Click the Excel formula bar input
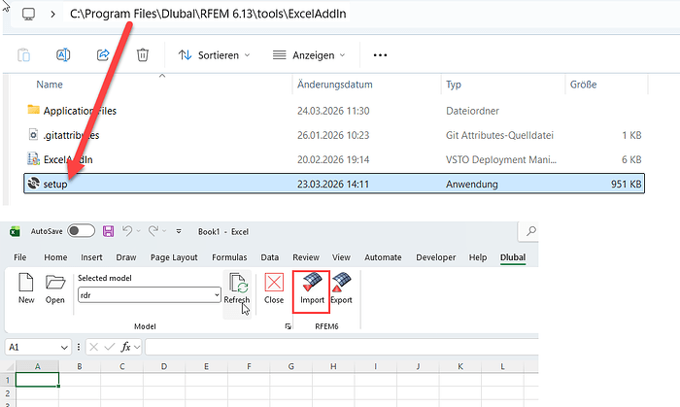 (342, 347)
